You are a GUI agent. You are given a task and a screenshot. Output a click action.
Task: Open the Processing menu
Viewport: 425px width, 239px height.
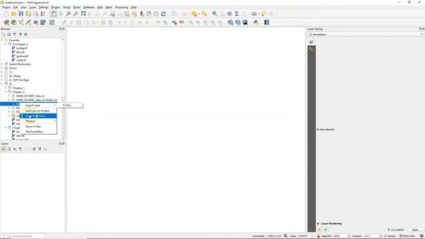coord(122,7)
